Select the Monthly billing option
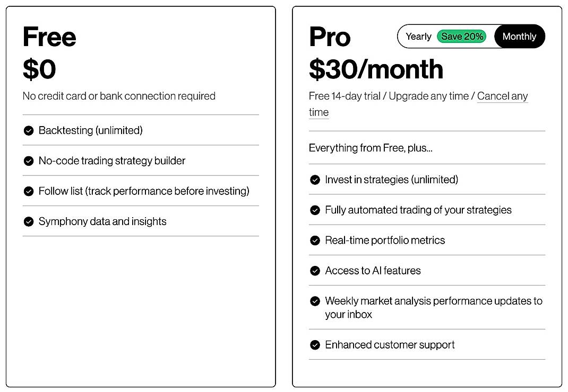568x392 pixels. point(519,36)
